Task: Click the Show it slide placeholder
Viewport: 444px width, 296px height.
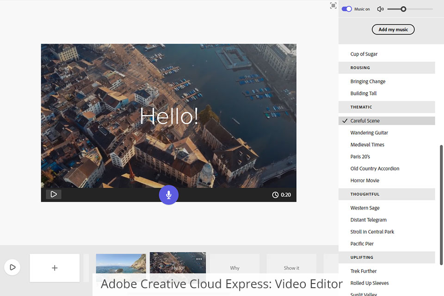Action: coord(291,267)
